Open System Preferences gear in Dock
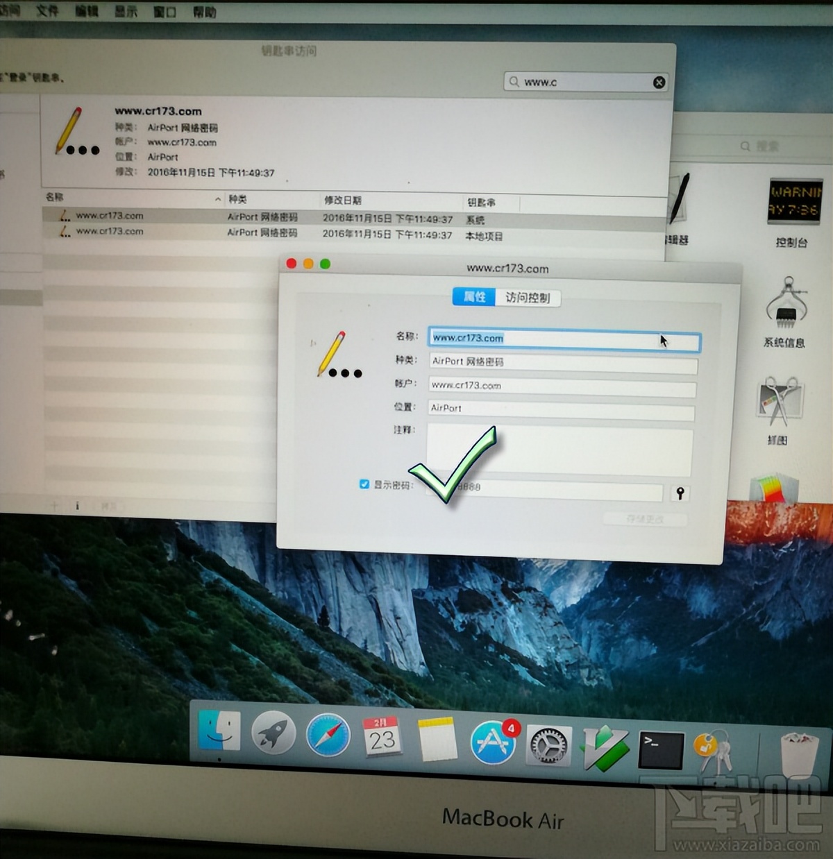 click(x=548, y=747)
